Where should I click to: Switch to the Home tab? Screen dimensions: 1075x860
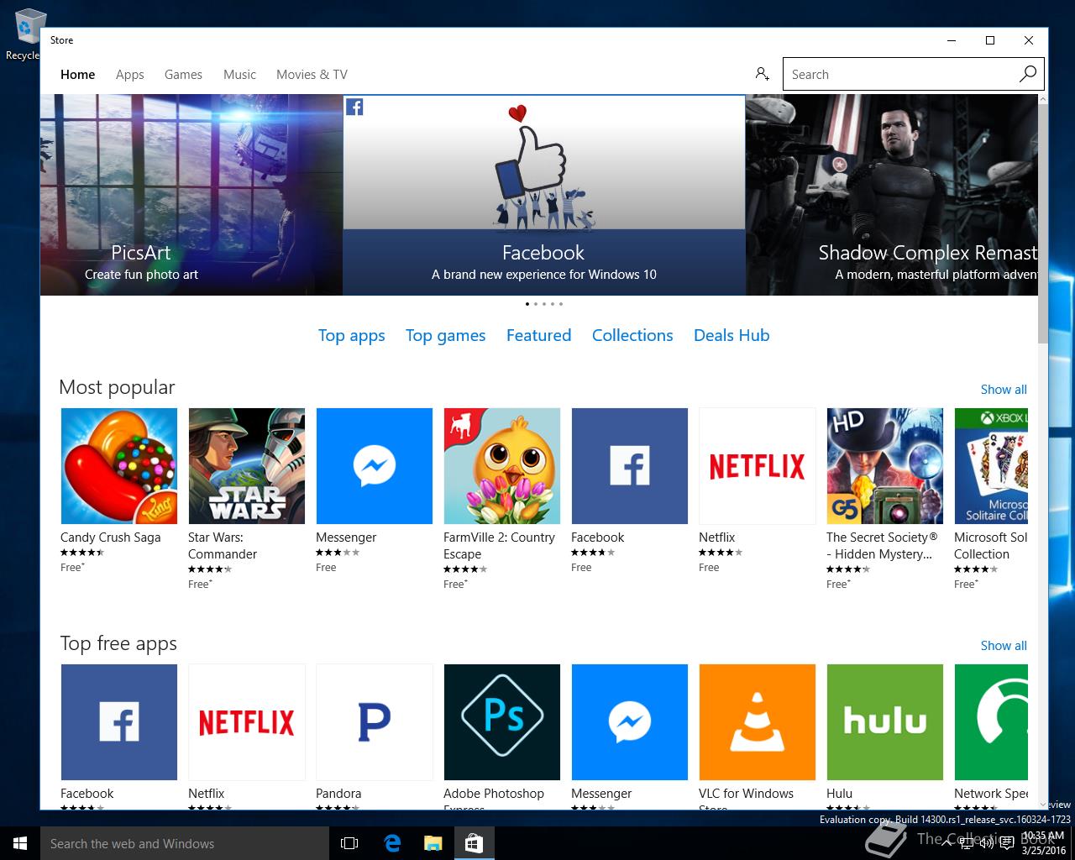coord(77,75)
